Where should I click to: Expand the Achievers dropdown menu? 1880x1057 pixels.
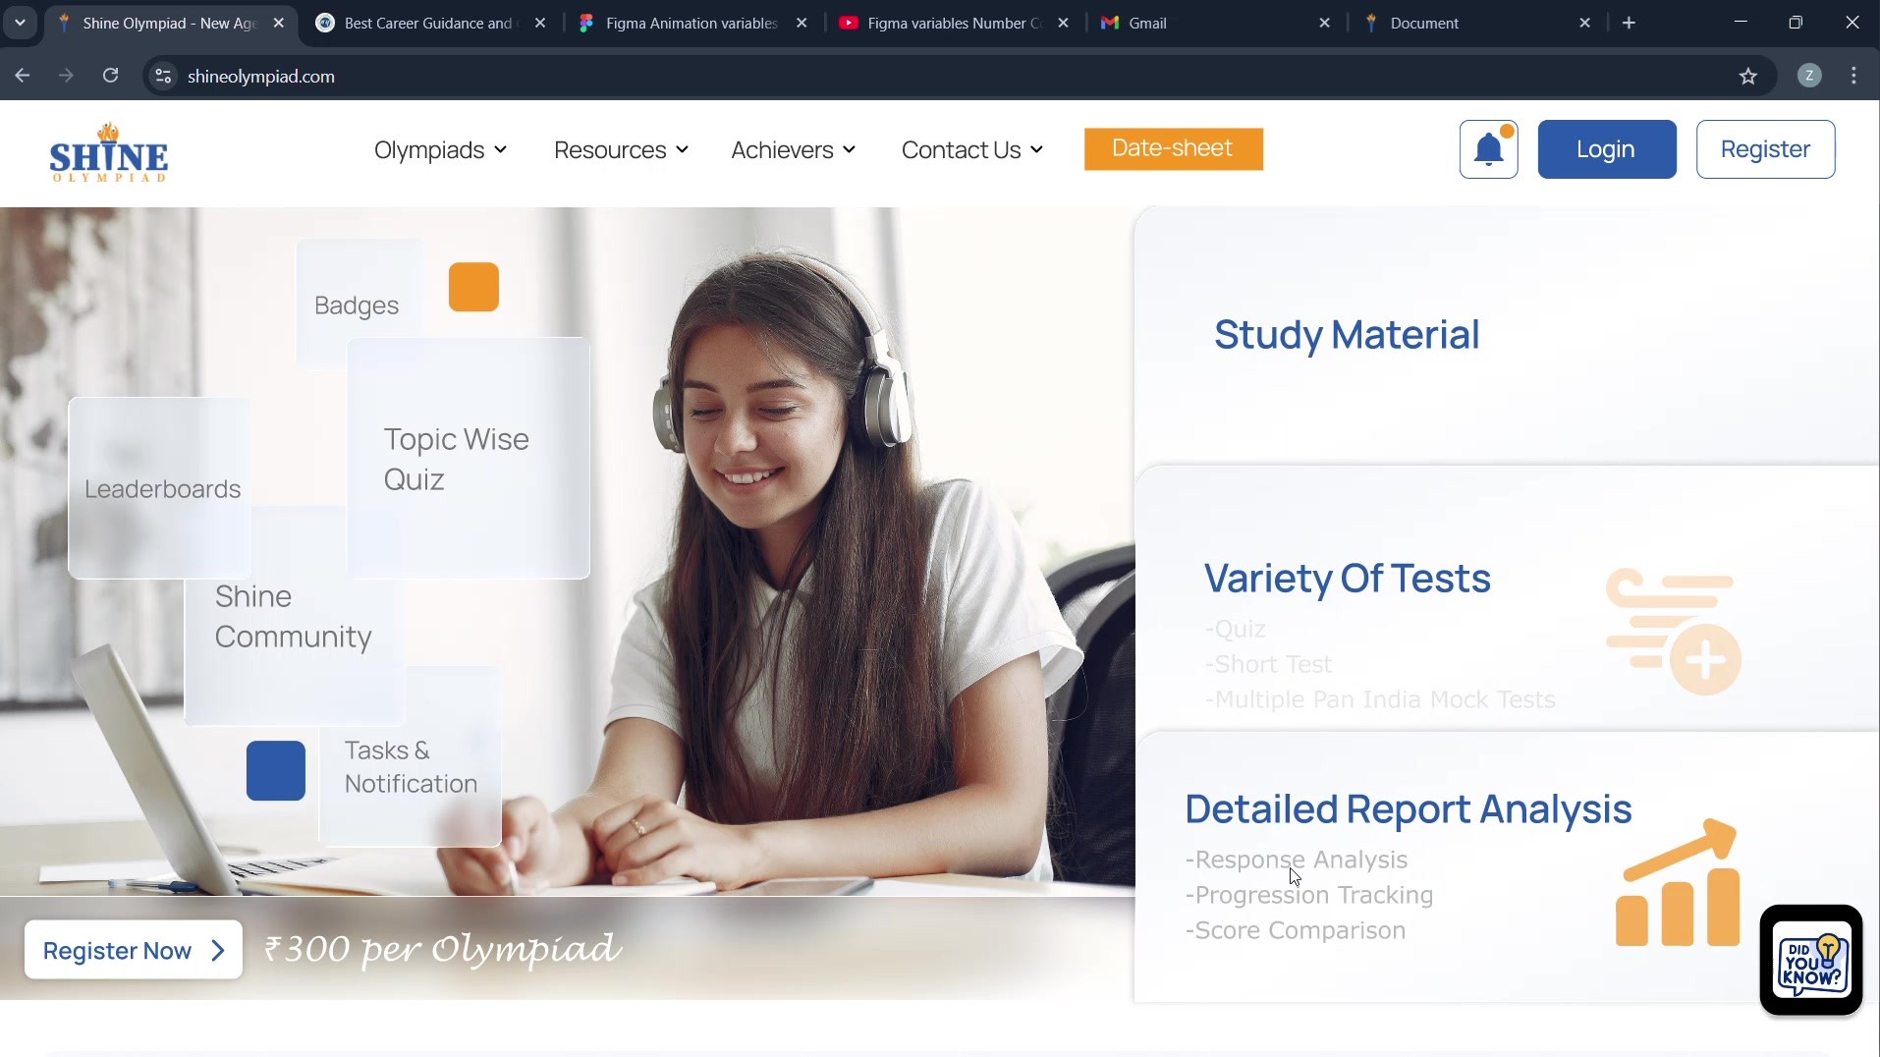click(x=794, y=150)
